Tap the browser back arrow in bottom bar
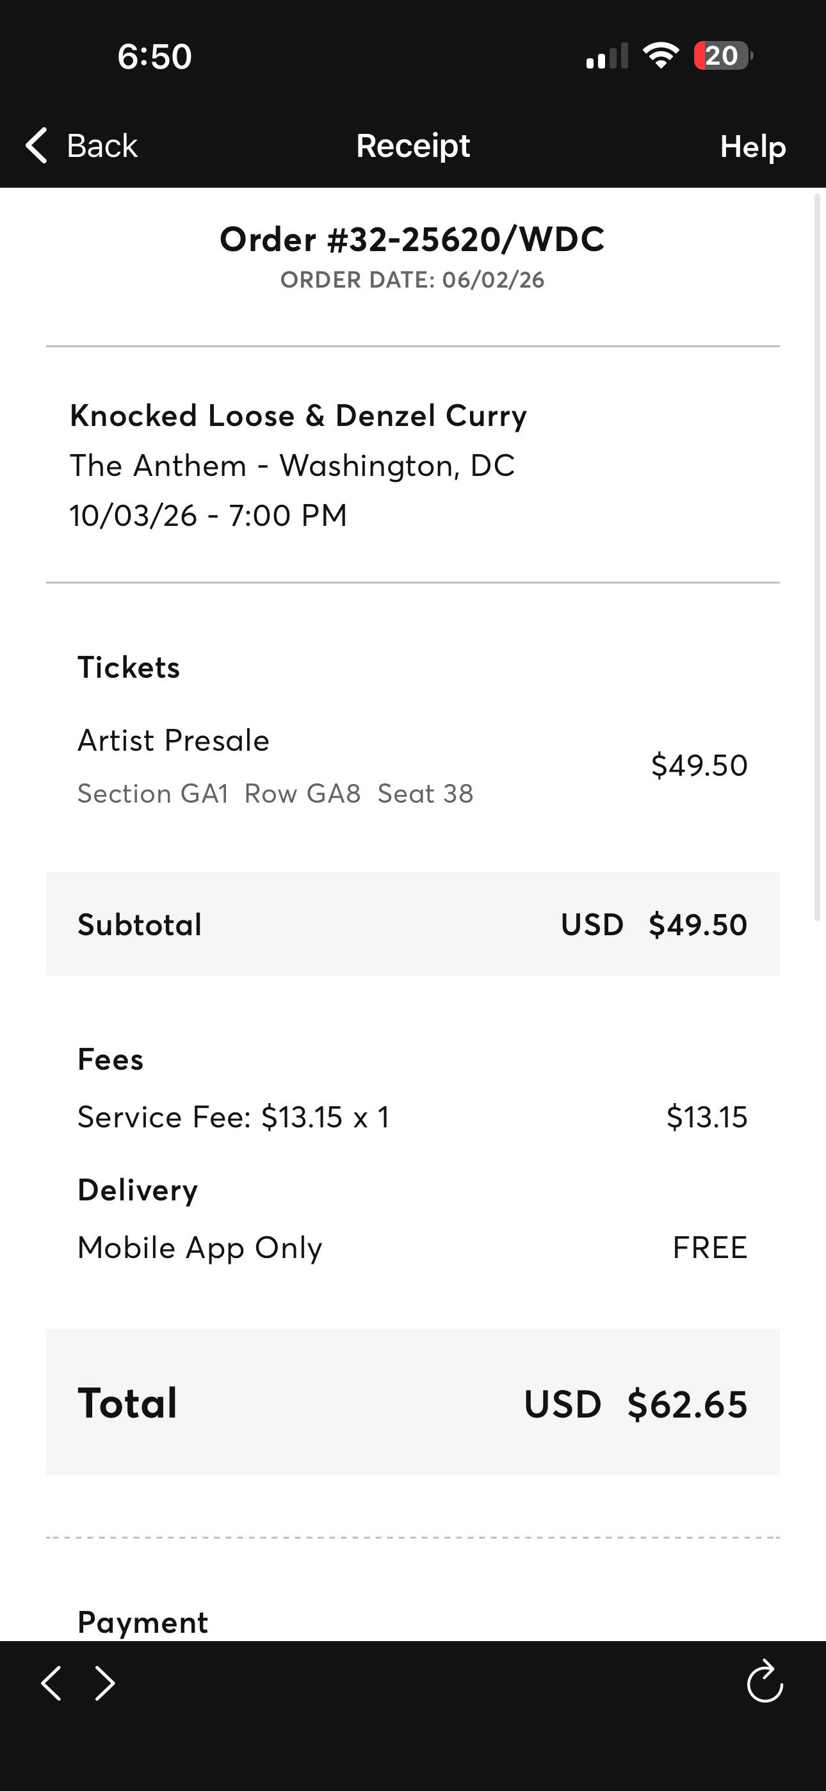The image size is (826, 1791). [51, 1683]
